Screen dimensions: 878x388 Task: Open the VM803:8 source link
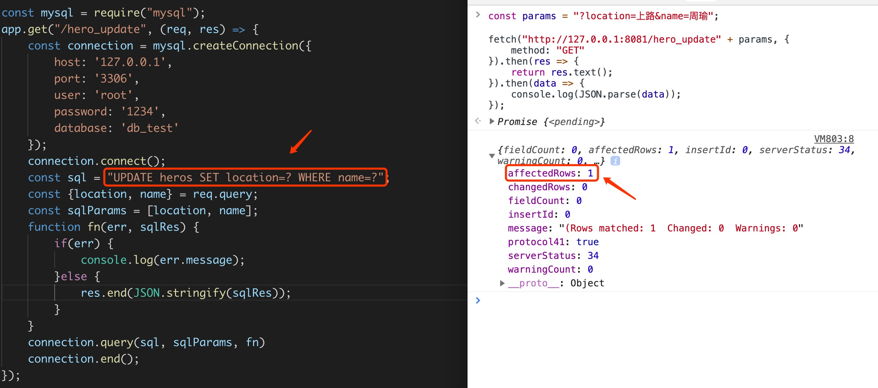833,139
